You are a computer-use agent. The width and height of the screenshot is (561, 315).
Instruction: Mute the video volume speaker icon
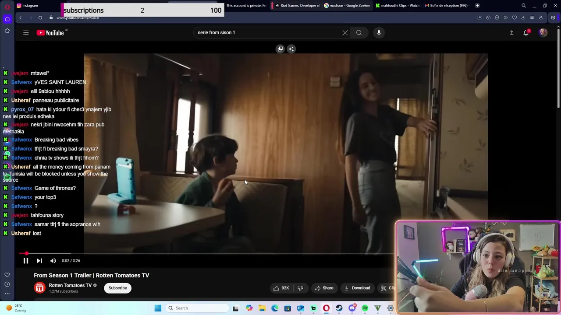point(53,261)
